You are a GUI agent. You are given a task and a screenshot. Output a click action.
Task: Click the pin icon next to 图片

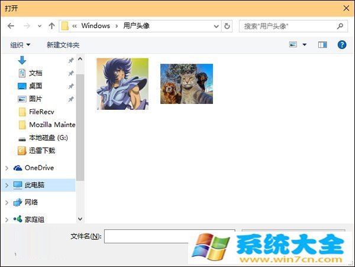point(71,99)
